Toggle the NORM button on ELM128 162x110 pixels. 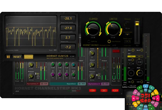point(29,57)
